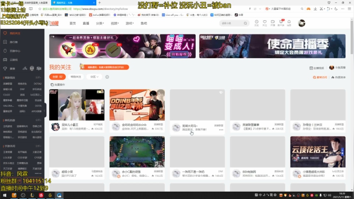354x199 pixels.
Task: Open the DNF category in sidebar
Action: (22, 89)
